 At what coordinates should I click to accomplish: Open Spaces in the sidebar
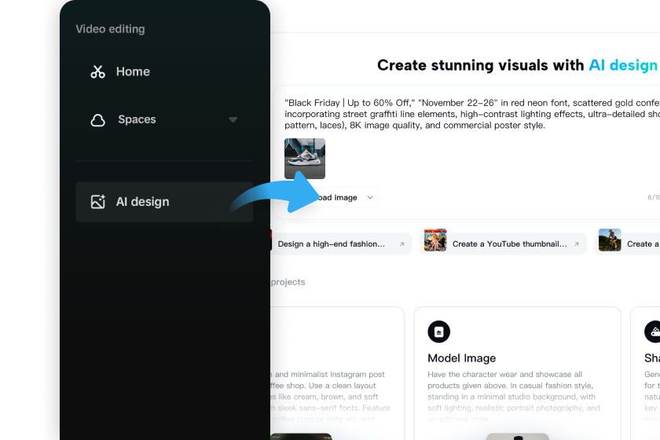137,120
